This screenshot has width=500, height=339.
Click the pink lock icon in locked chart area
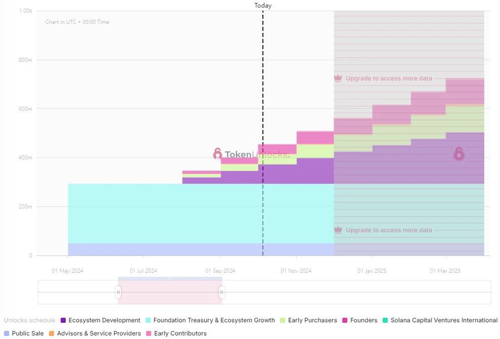click(x=459, y=154)
